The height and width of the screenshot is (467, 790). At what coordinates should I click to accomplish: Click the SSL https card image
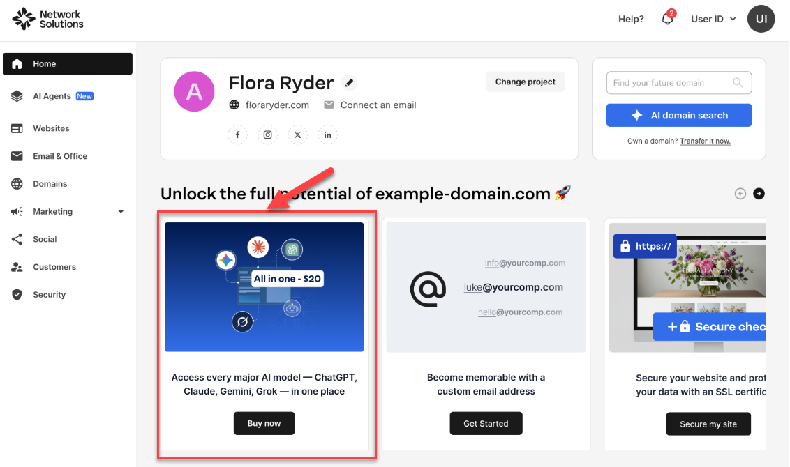point(687,288)
